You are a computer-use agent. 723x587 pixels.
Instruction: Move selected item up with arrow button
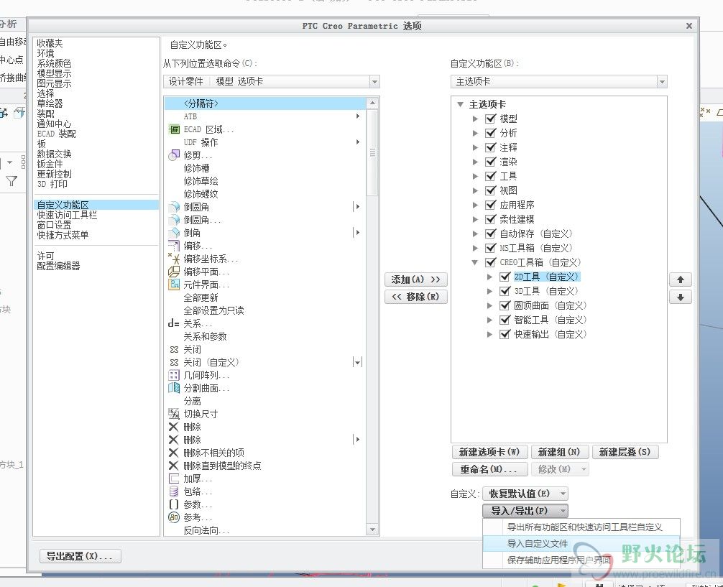(680, 279)
